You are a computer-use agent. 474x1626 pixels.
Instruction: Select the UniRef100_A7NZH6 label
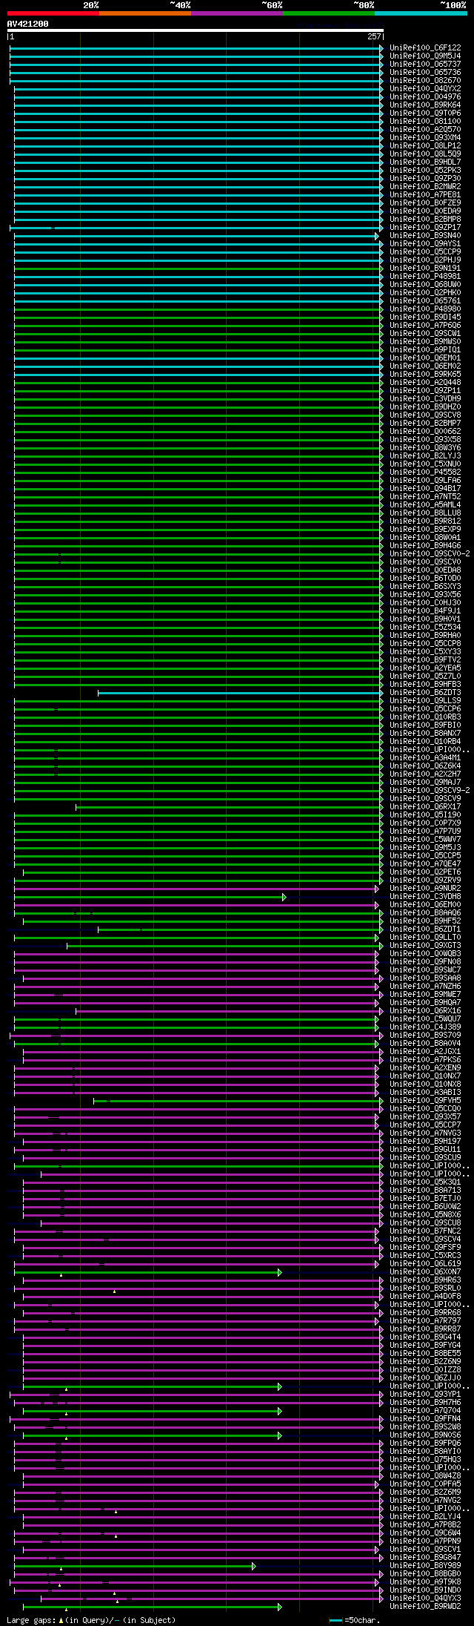[425, 986]
